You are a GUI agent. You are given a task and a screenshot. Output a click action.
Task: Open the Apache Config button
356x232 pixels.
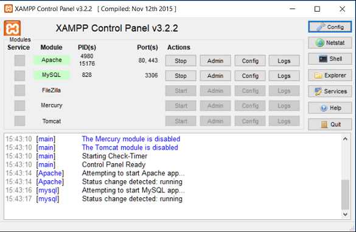click(x=250, y=61)
